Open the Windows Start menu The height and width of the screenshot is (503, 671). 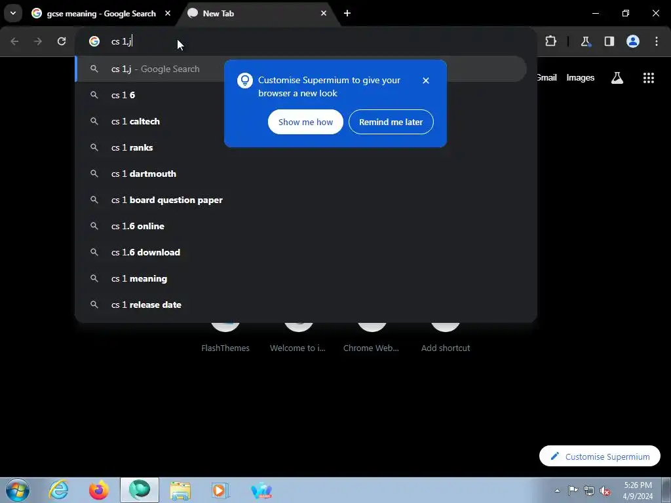17,490
